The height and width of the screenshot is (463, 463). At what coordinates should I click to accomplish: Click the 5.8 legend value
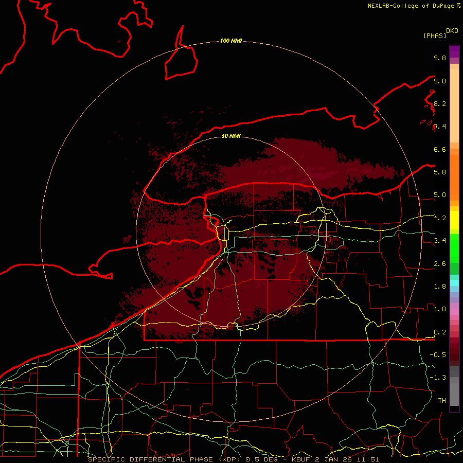tap(440, 172)
